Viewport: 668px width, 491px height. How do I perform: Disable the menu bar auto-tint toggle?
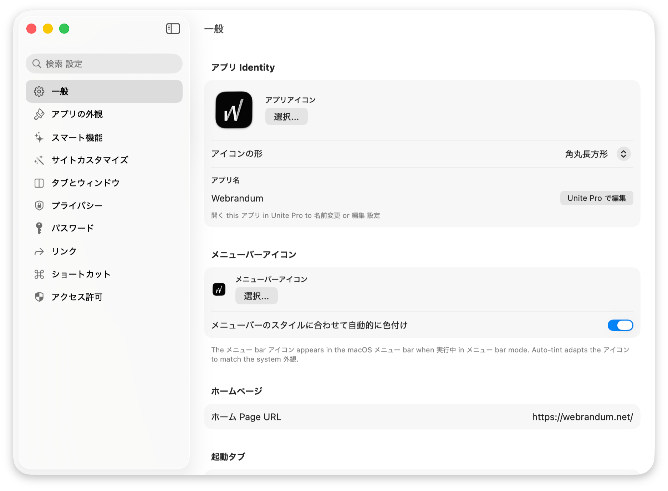620,325
